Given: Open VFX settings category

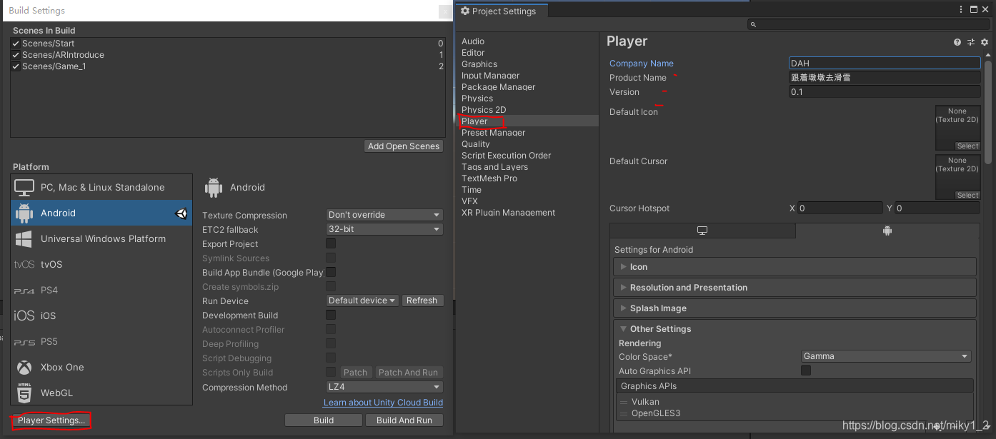Looking at the screenshot, I should [x=469, y=201].
